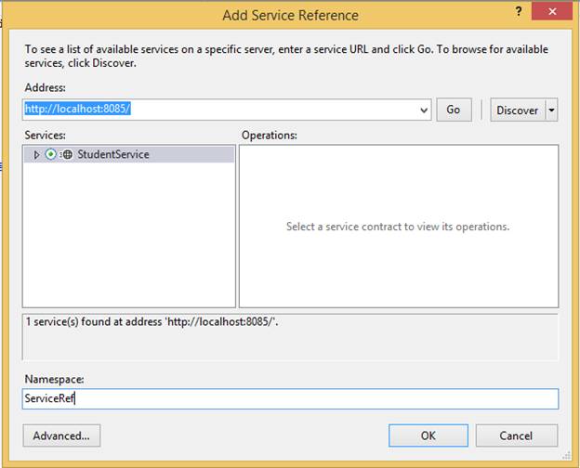This screenshot has height=468, width=580.
Task: Open the Discover button dropdown arrow
Action: point(552,110)
